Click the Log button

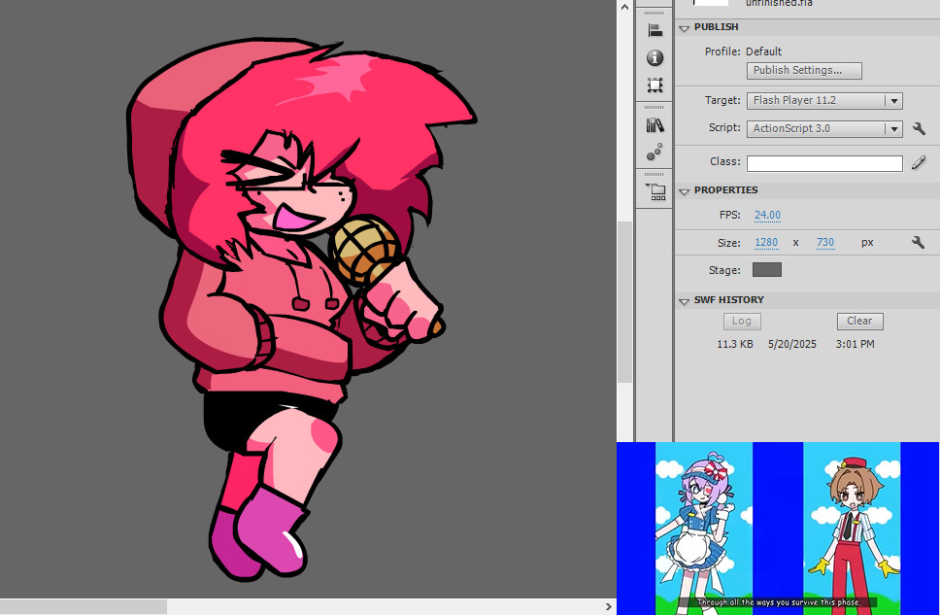point(742,321)
